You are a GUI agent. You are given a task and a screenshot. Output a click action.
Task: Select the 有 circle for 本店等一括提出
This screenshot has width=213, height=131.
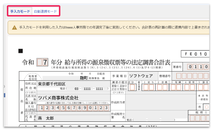pos(207,107)
